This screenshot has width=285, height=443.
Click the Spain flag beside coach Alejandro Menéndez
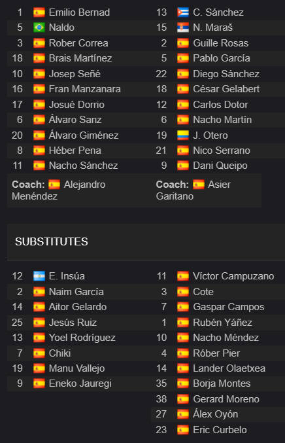click(x=54, y=185)
